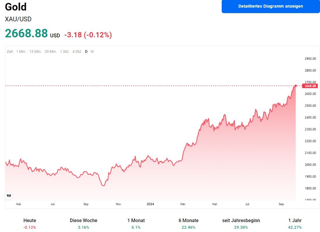Click the TradingView logo icon
The height and width of the screenshot is (232, 320).
pos(9,196)
